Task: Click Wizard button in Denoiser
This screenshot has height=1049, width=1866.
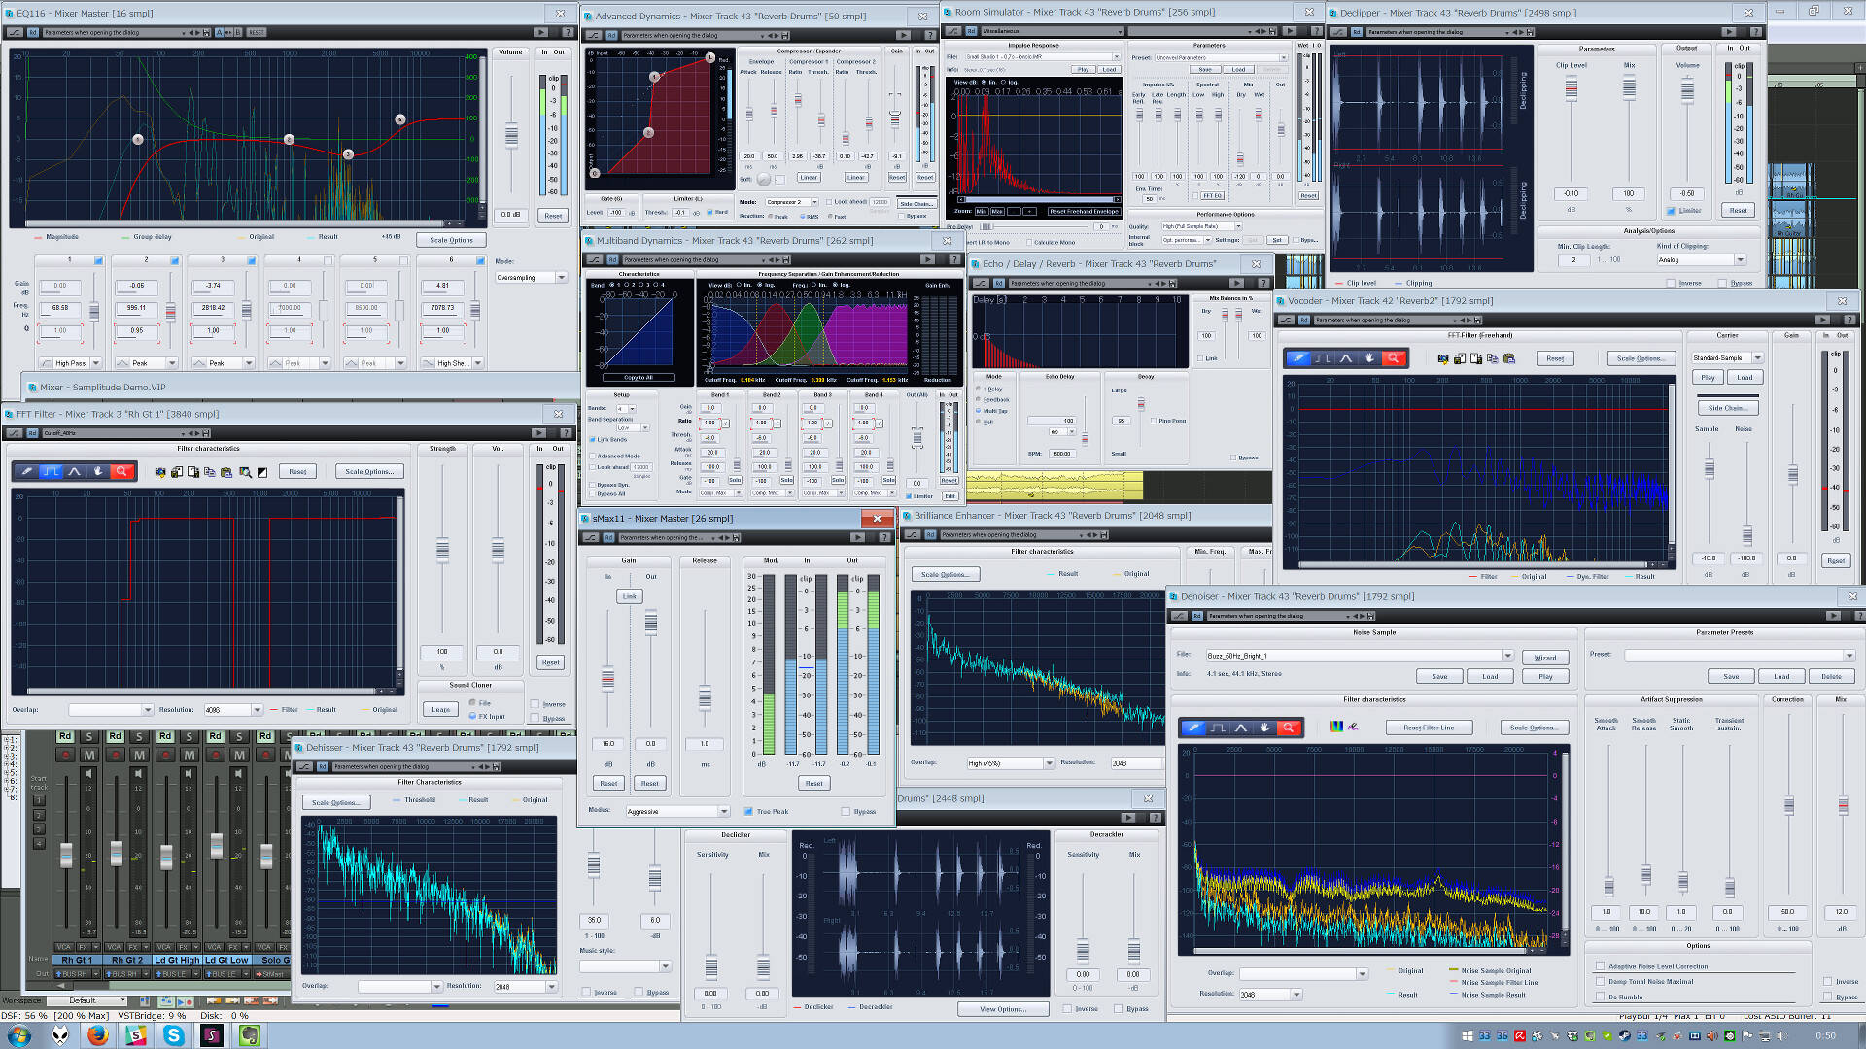Action: click(x=1545, y=658)
